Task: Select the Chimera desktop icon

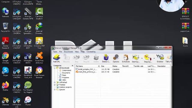Action: coord(5,101)
